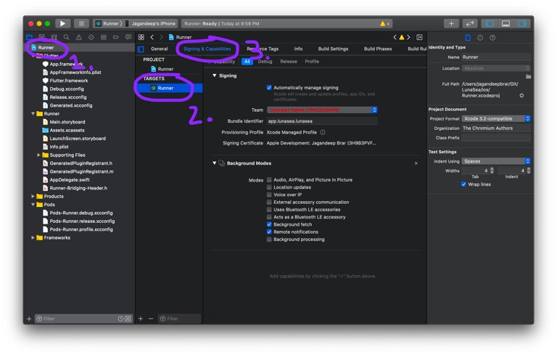Open the Report navigator speech bubble

pos(128,37)
